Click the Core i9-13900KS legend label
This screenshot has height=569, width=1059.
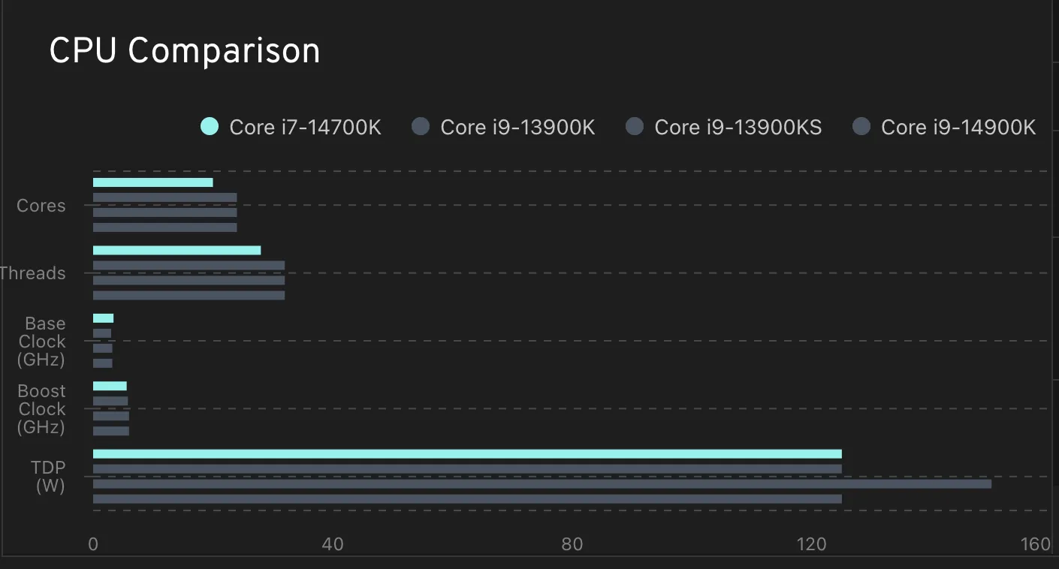point(738,128)
